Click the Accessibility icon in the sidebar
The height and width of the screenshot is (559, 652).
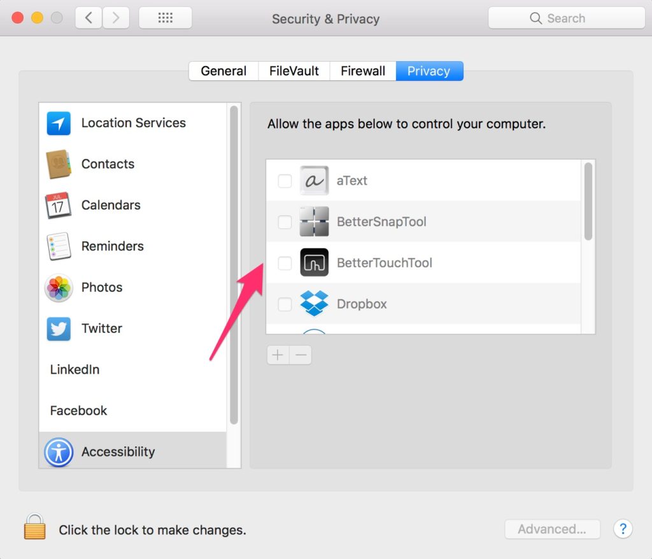[59, 452]
